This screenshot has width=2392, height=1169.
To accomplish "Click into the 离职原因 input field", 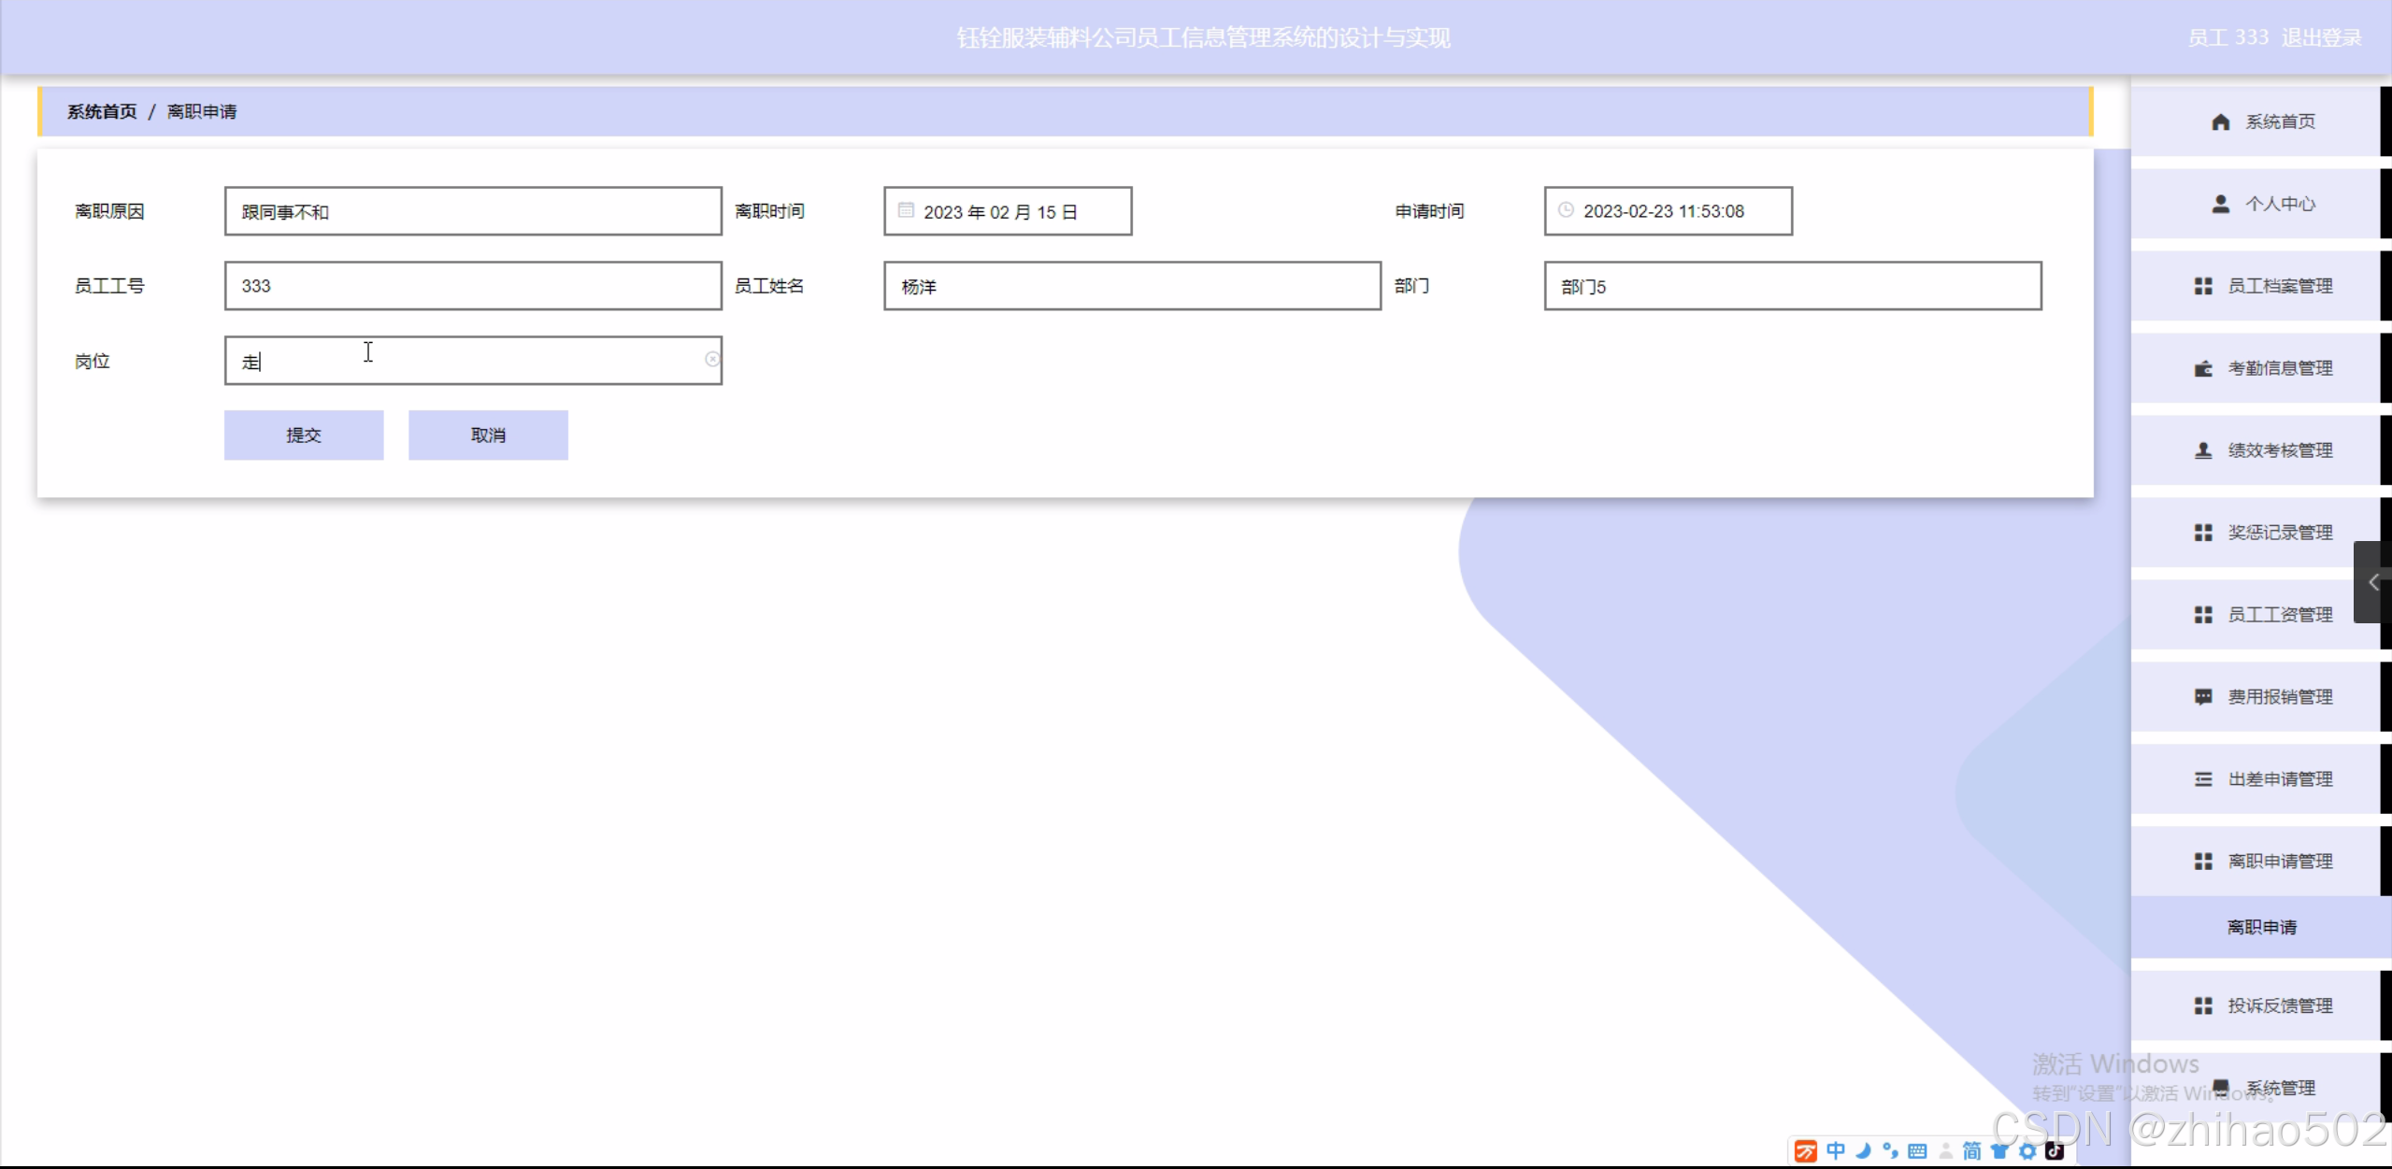I will (473, 211).
